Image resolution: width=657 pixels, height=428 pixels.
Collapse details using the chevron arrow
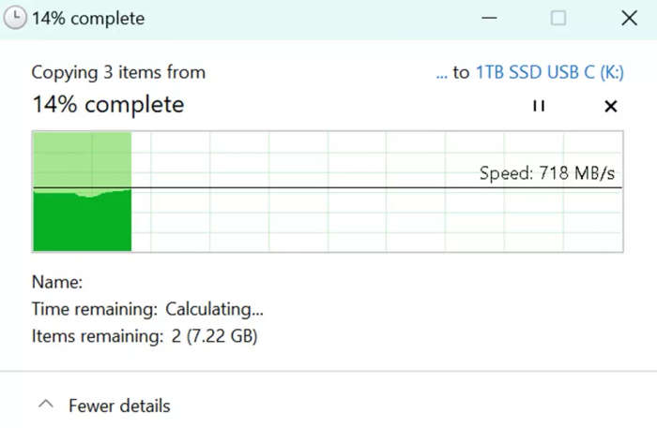tap(46, 405)
